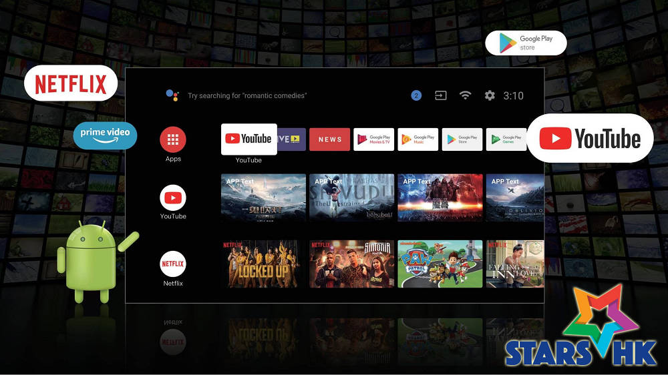Open the red Apps grid icon
The height and width of the screenshot is (375, 668).
point(173,139)
